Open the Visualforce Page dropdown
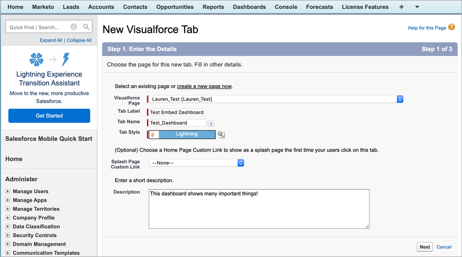Image resolution: width=462 pixels, height=257 pixels. click(276, 99)
